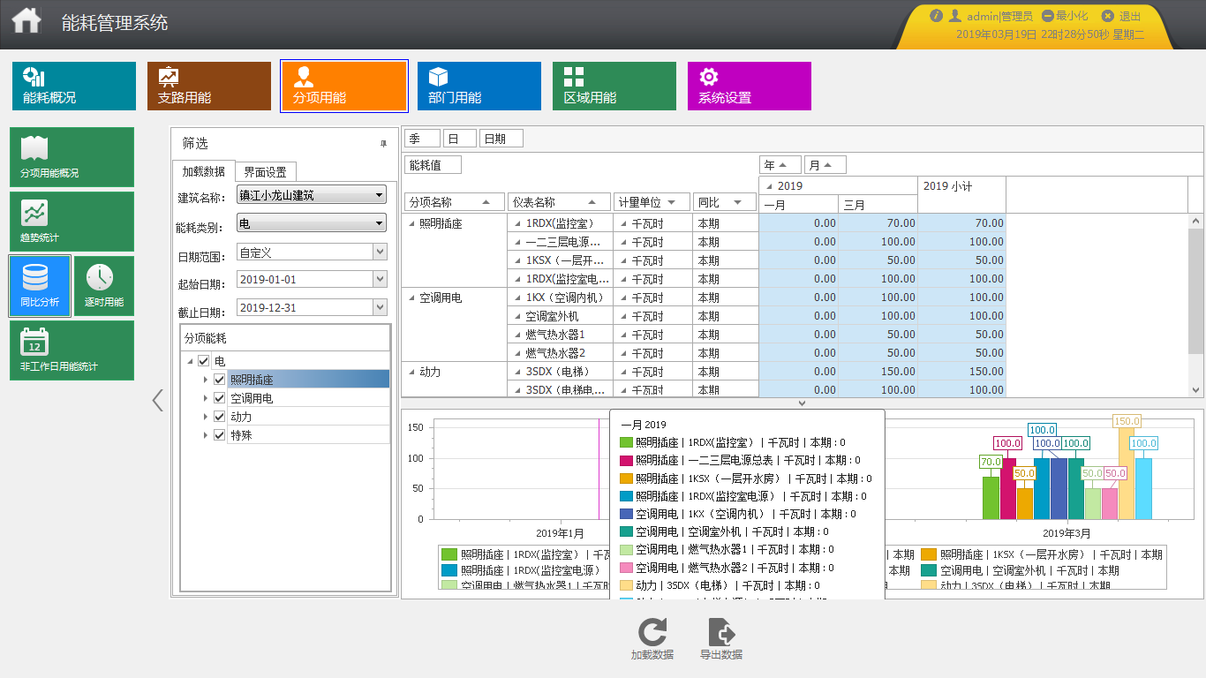The height and width of the screenshot is (678, 1206).
Task: Open the 建筑名称 dropdown
Action: click(x=380, y=195)
